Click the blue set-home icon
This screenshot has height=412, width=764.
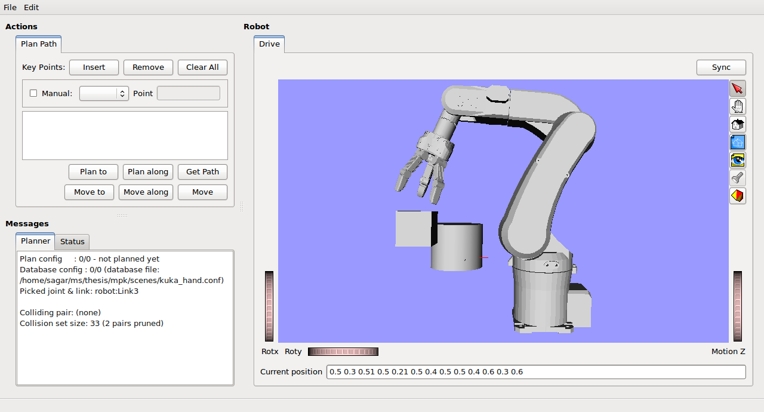pyautogui.click(x=738, y=142)
